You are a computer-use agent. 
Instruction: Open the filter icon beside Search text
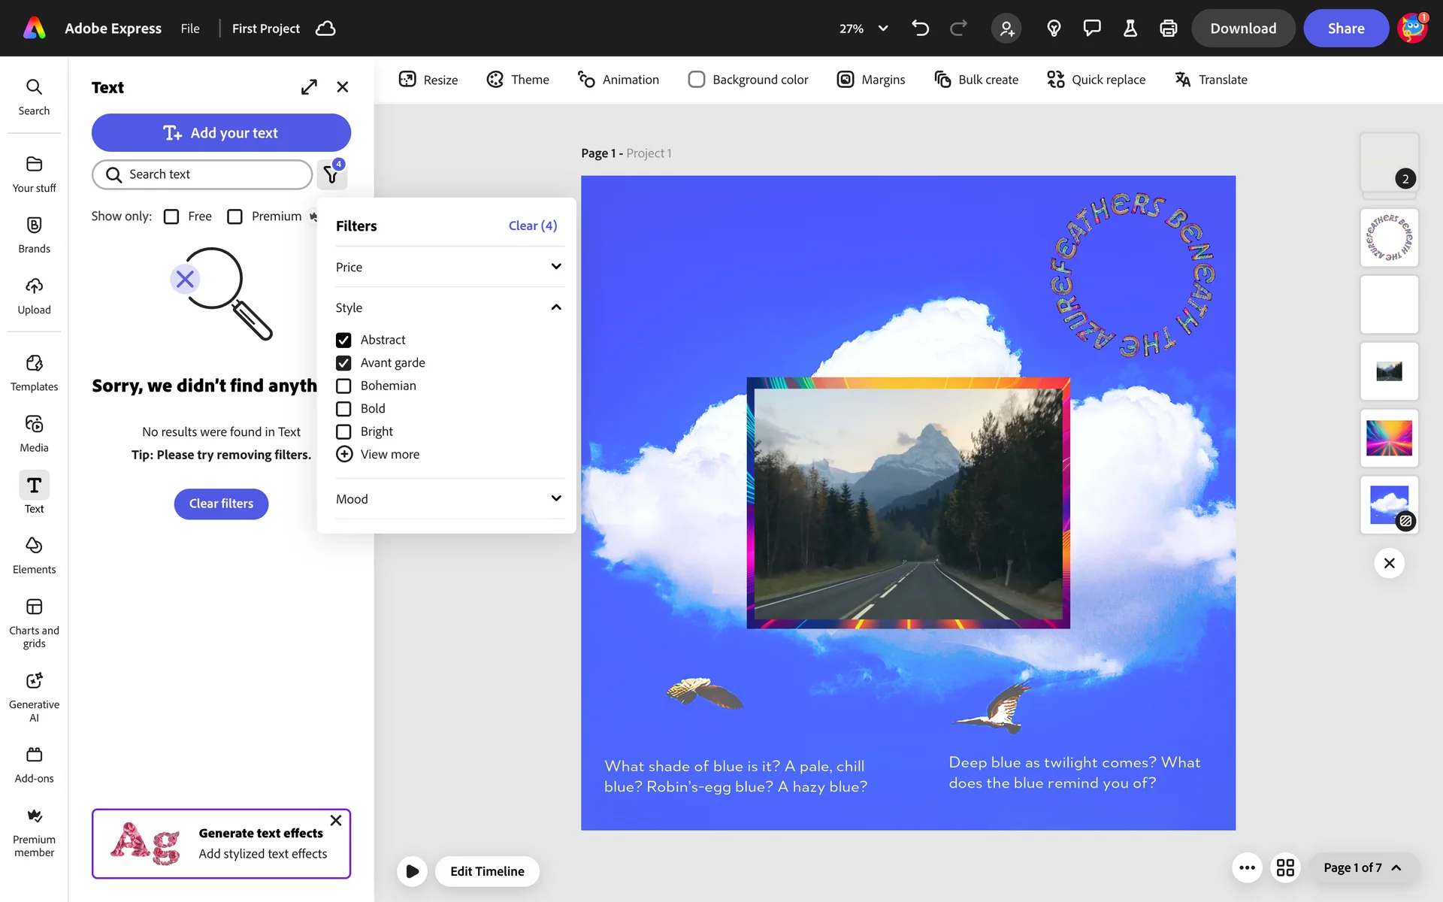(331, 175)
